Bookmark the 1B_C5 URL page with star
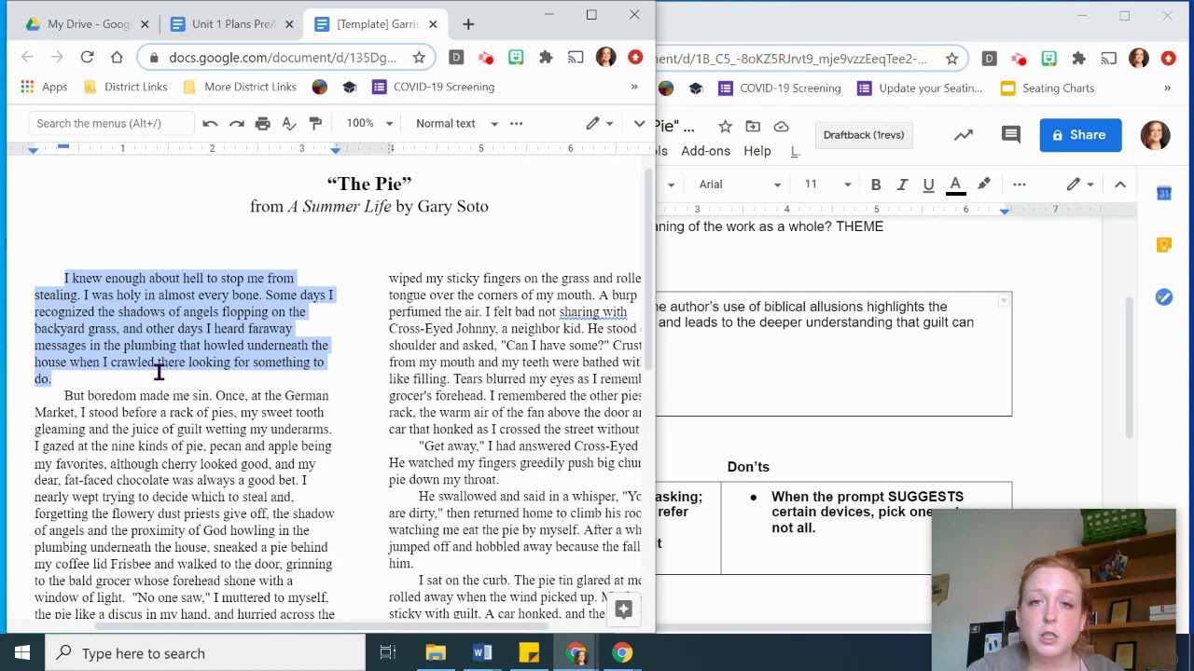This screenshot has width=1194, height=671. coord(951,59)
